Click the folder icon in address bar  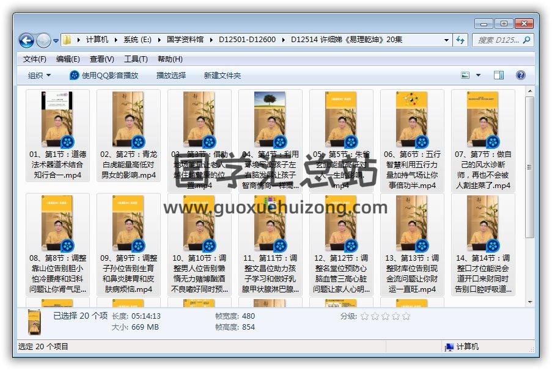tap(67, 40)
